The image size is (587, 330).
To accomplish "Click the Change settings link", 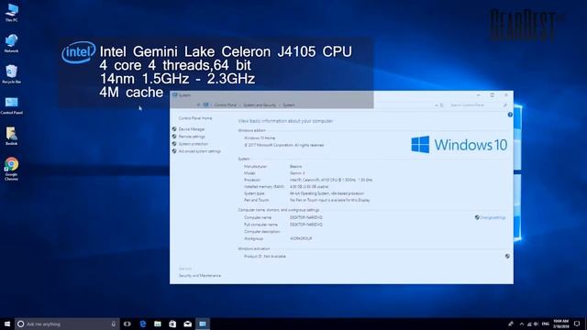I will point(493,217).
